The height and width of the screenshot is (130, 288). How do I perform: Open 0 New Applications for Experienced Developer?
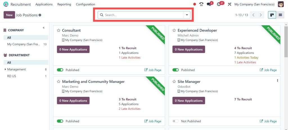[189, 49]
